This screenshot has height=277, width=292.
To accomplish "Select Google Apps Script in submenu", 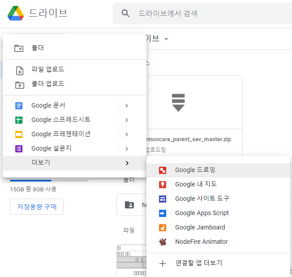I will (x=218, y=213).
